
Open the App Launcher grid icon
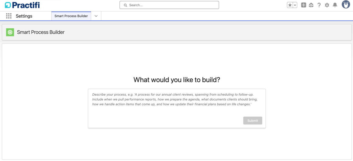[9, 16]
